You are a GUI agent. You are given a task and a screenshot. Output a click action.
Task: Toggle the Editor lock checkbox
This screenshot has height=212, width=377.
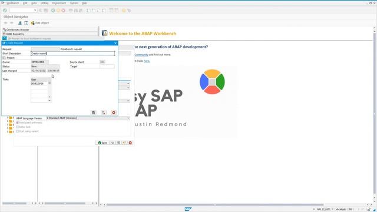(x=17, y=127)
